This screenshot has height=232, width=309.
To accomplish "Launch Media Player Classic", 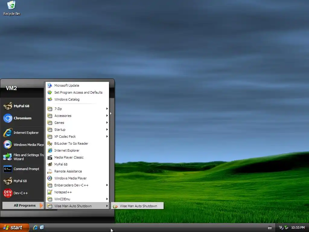I will (x=77, y=157).
